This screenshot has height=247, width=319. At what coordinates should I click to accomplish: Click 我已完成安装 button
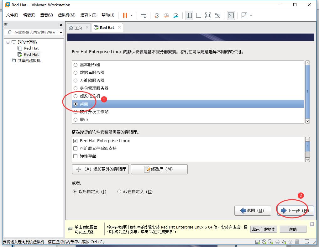[x=264, y=229]
